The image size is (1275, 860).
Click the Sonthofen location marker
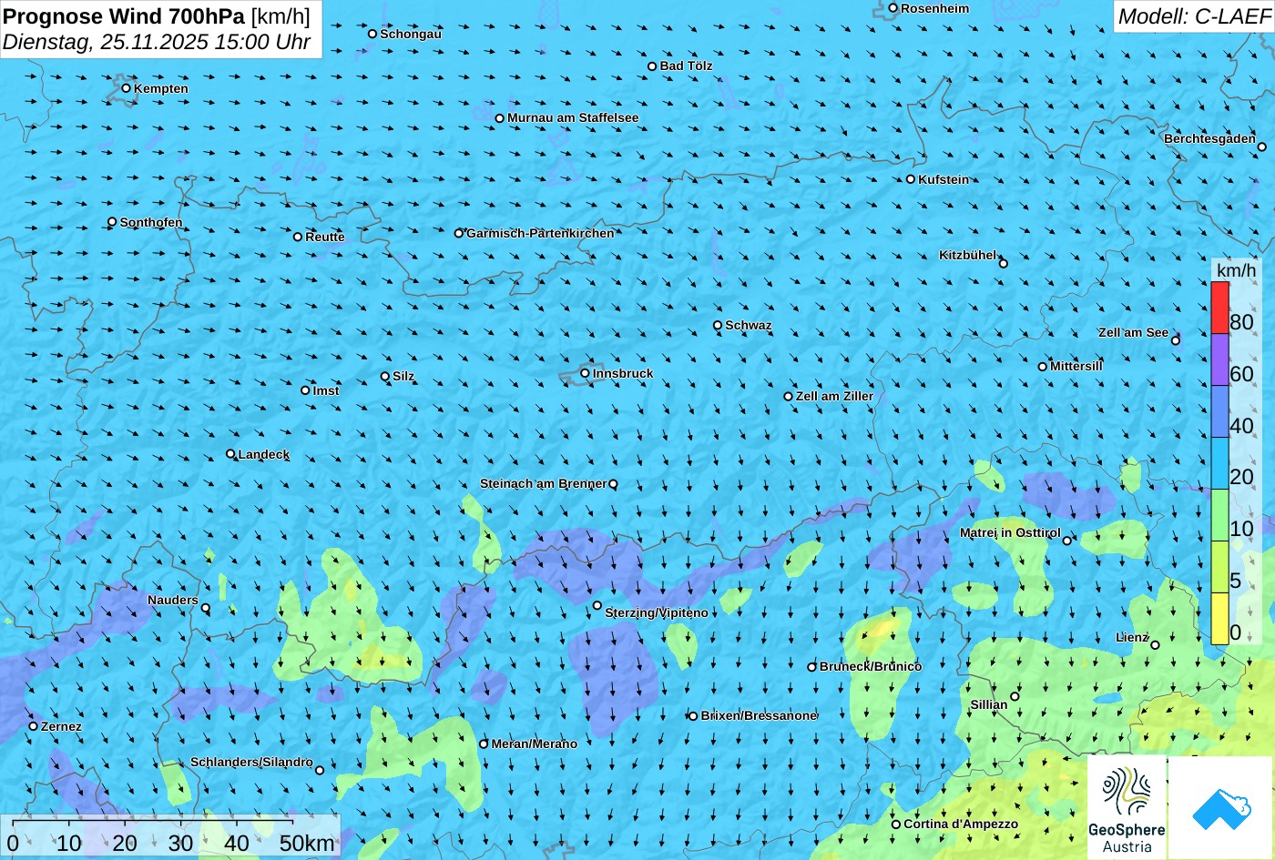click(x=112, y=222)
